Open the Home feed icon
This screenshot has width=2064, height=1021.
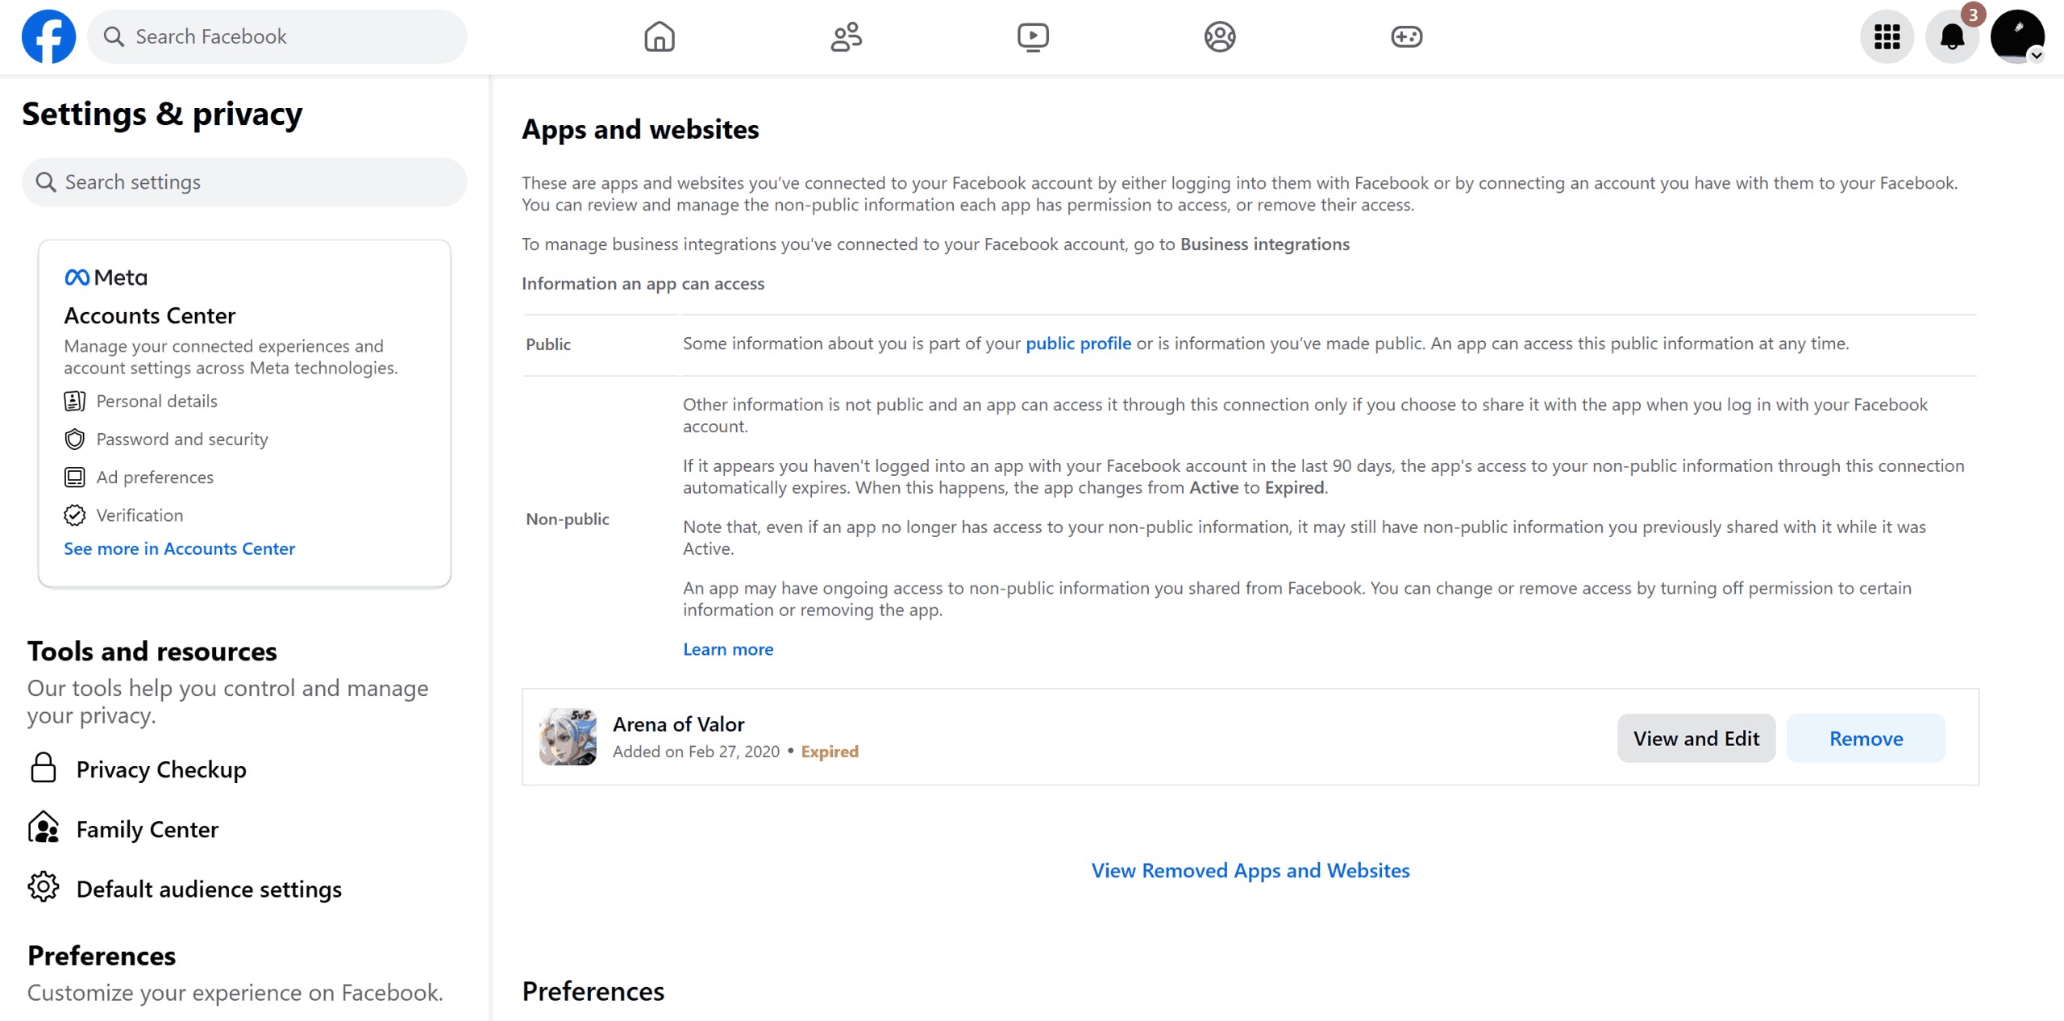[x=659, y=36]
